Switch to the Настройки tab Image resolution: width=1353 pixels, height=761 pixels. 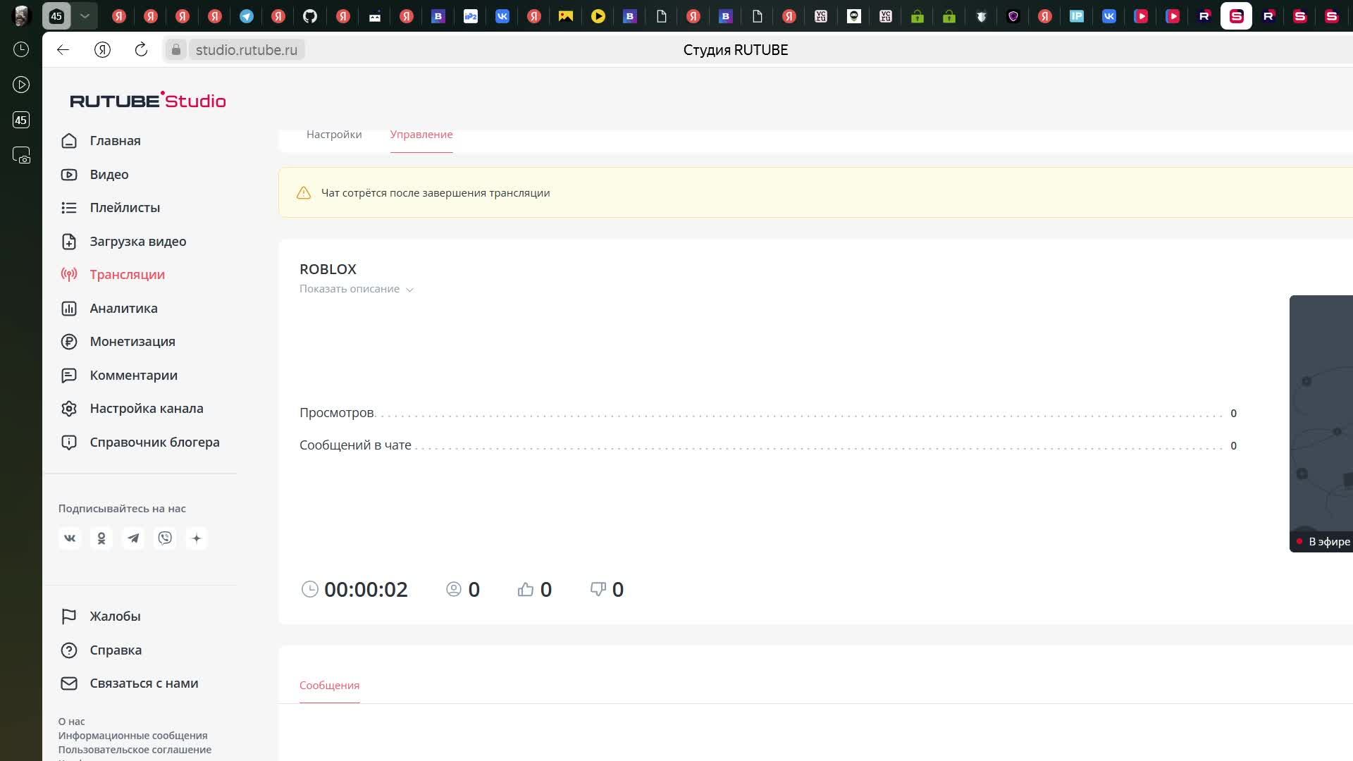point(334,135)
